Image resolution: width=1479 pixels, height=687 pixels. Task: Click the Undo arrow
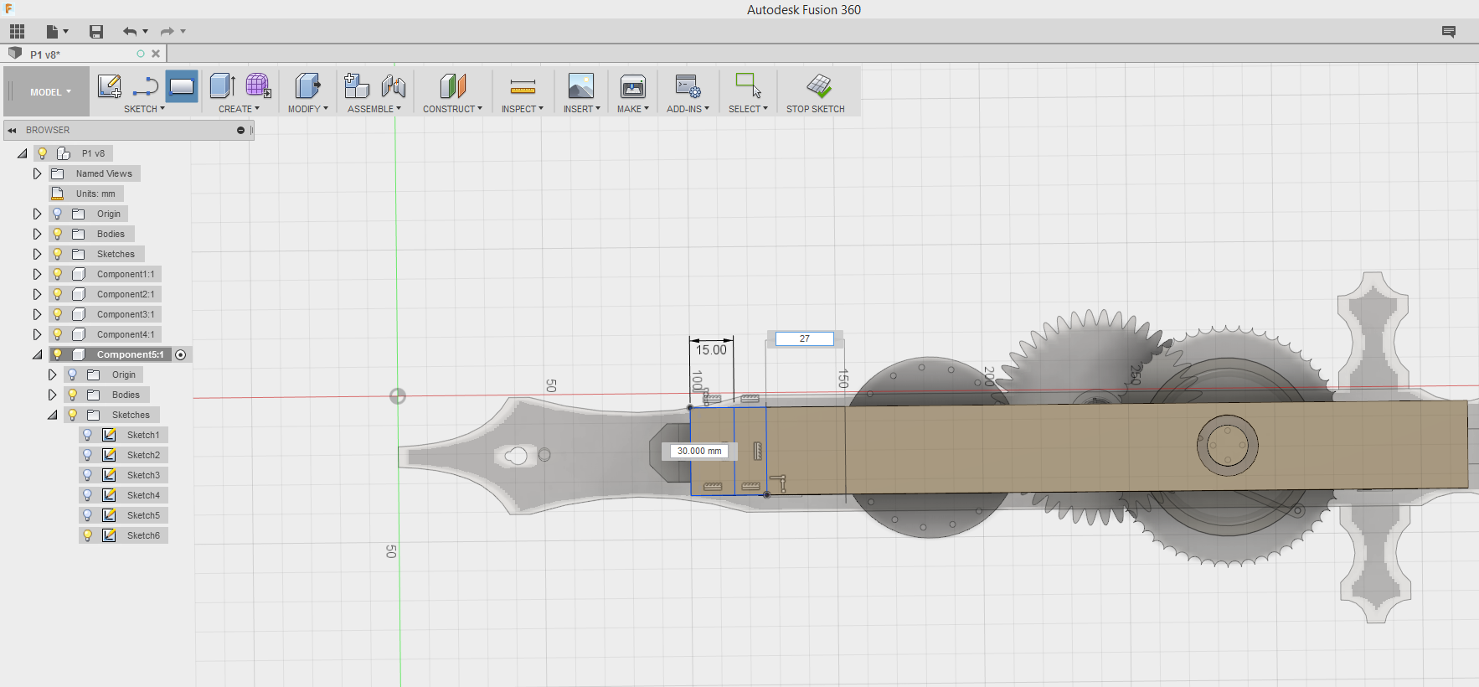click(x=130, y=32)
